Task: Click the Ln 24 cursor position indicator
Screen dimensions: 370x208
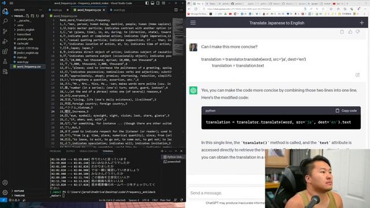Action: (112, 200)
